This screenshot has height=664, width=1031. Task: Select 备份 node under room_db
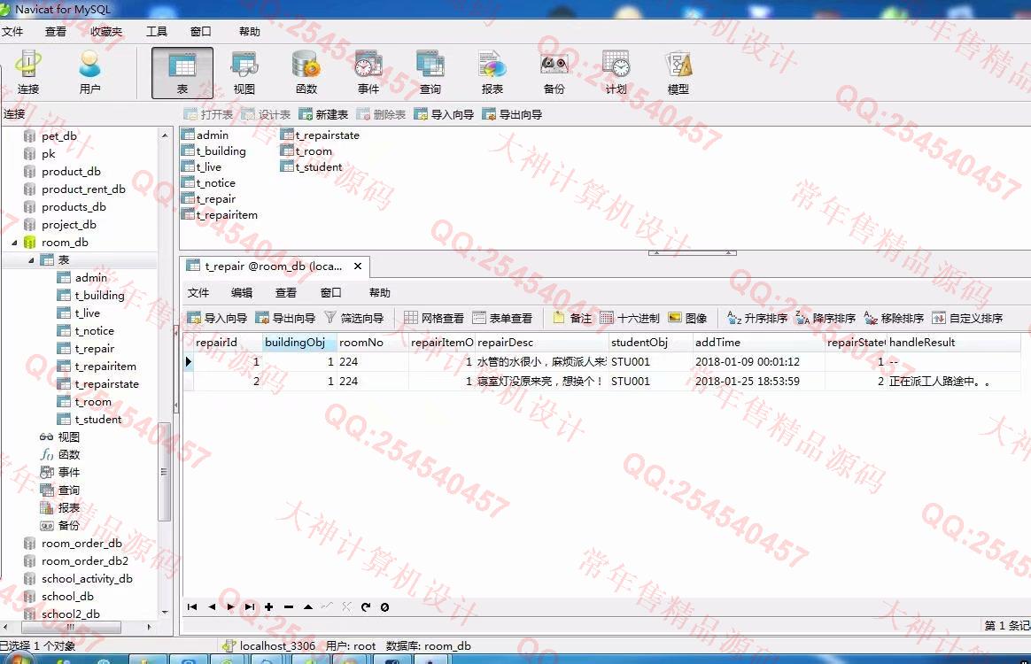click(68, 526)
